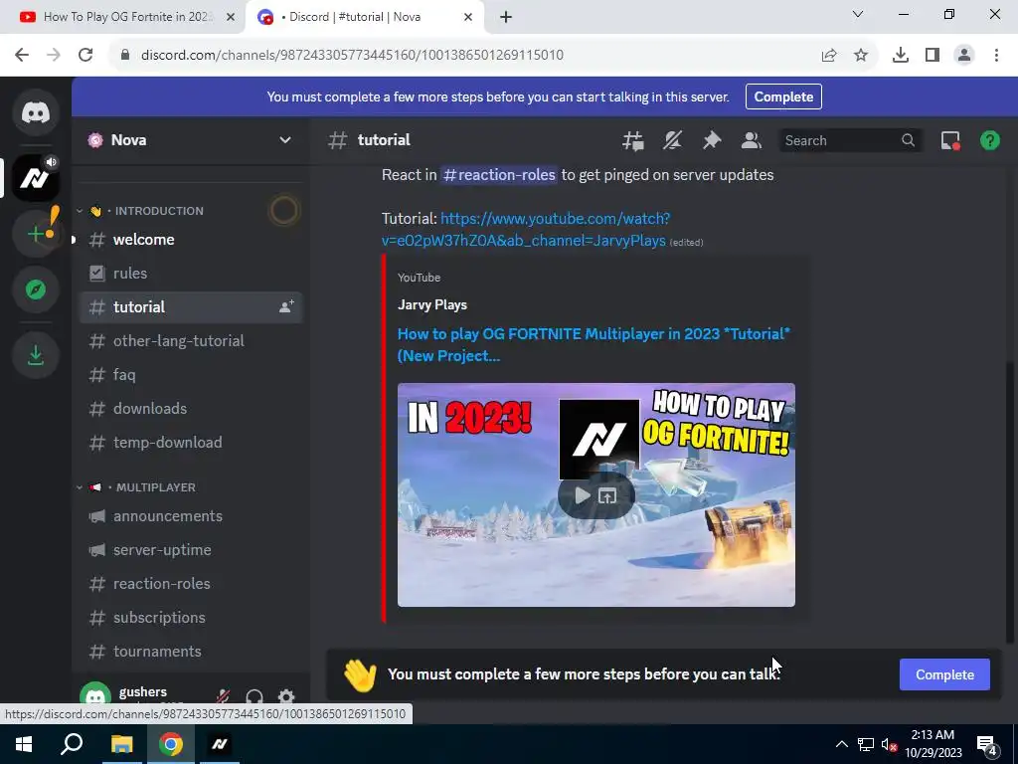Click the search magnifier icon in Discord
This screenshot has height=764, width=1018.
[908, 140]
